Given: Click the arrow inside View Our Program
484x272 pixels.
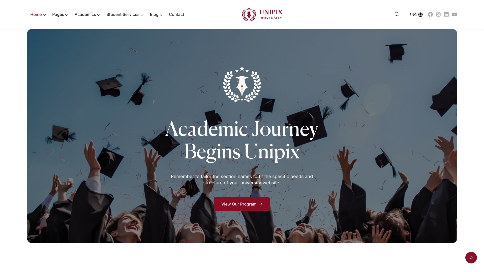Looking at the screenshot, I should click(x=261, y=204).
